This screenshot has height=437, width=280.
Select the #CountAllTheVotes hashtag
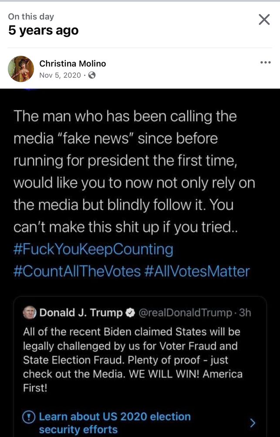click(x=77, y=271)
